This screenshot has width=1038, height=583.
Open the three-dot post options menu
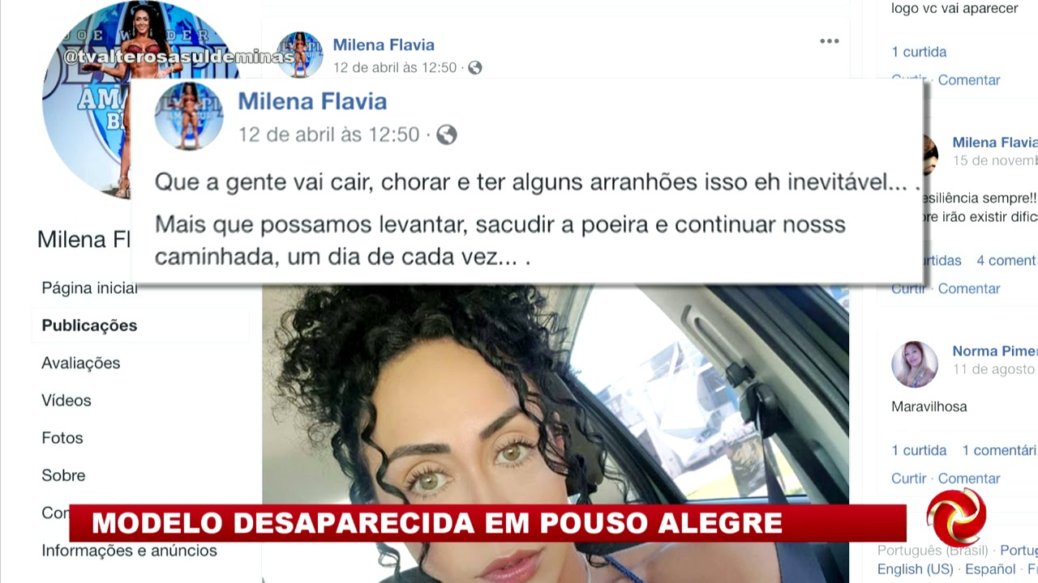click(x=829, y=41)
